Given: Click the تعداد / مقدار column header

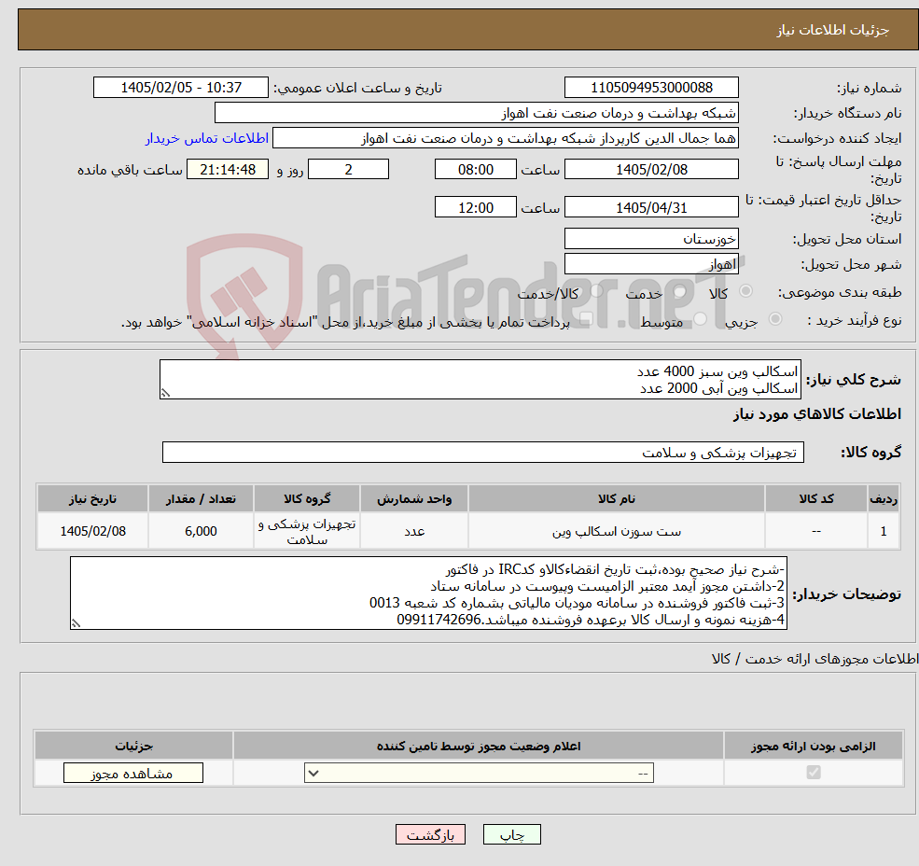Looking at the screenshot, I should tap(201, 498).
